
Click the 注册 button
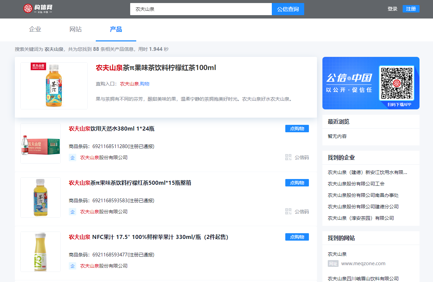411,9
